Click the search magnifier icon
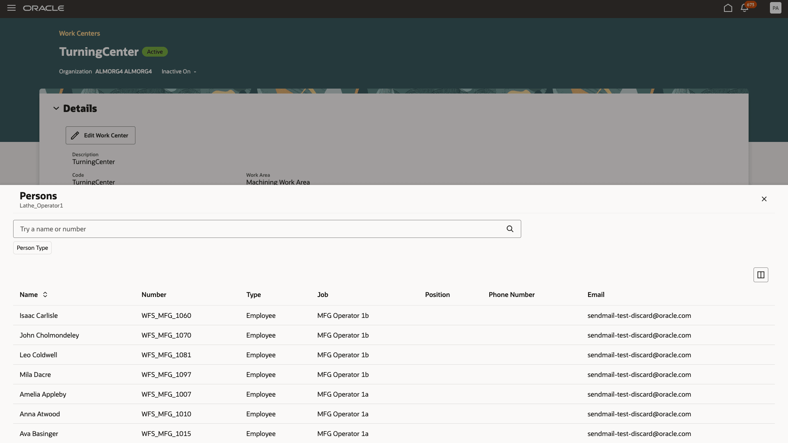 (510, 229)
